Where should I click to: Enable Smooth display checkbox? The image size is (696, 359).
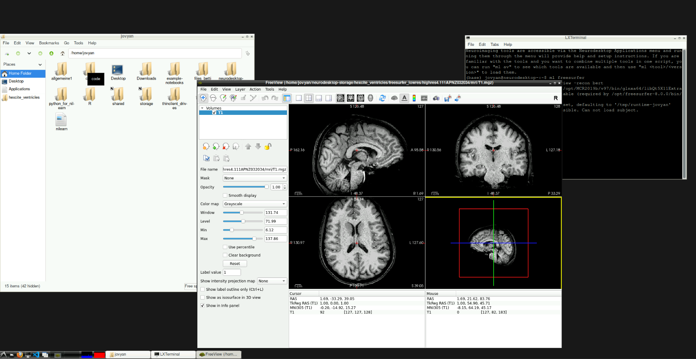pyautogui.click(x=225, y=195)
